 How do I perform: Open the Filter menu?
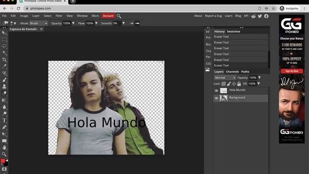coord(59,16)
